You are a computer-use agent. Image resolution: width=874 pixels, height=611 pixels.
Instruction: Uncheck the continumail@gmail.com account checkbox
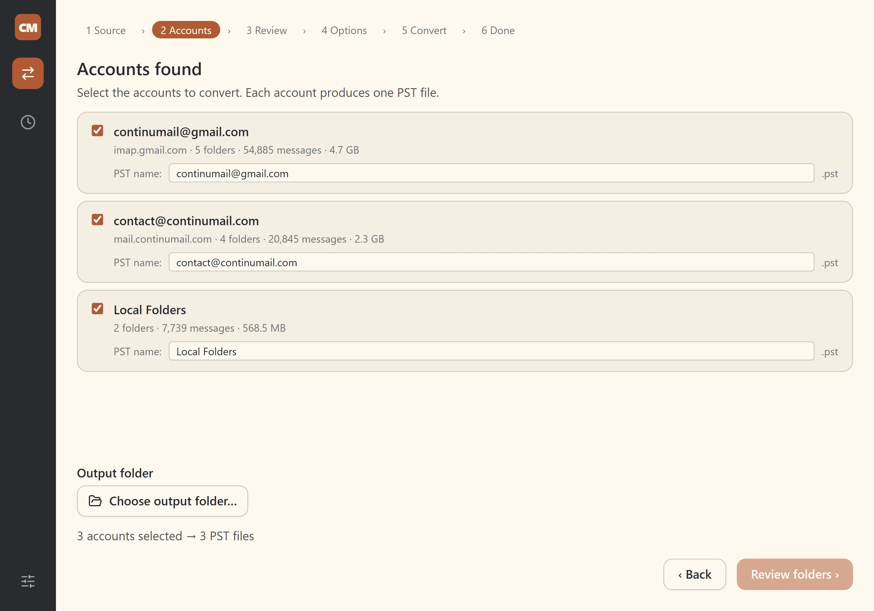[x=97, y=130]
